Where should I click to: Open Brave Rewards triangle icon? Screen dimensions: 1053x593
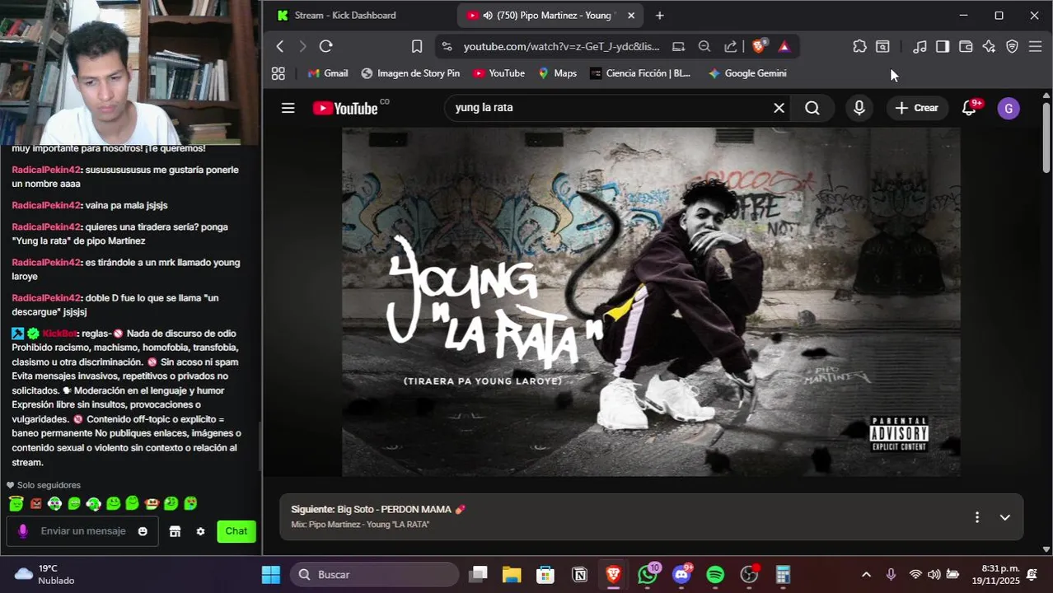point(784,46)
